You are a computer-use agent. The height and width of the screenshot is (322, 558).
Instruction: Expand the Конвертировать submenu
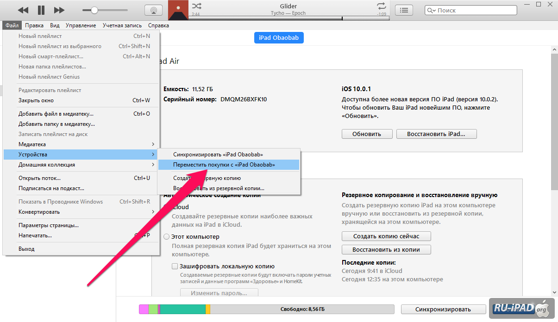tap(82, 212)
